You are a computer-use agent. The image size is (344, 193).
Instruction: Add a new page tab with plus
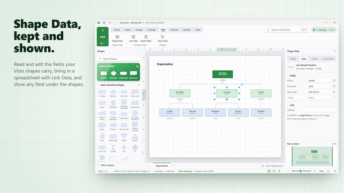[x=173, y=166]
